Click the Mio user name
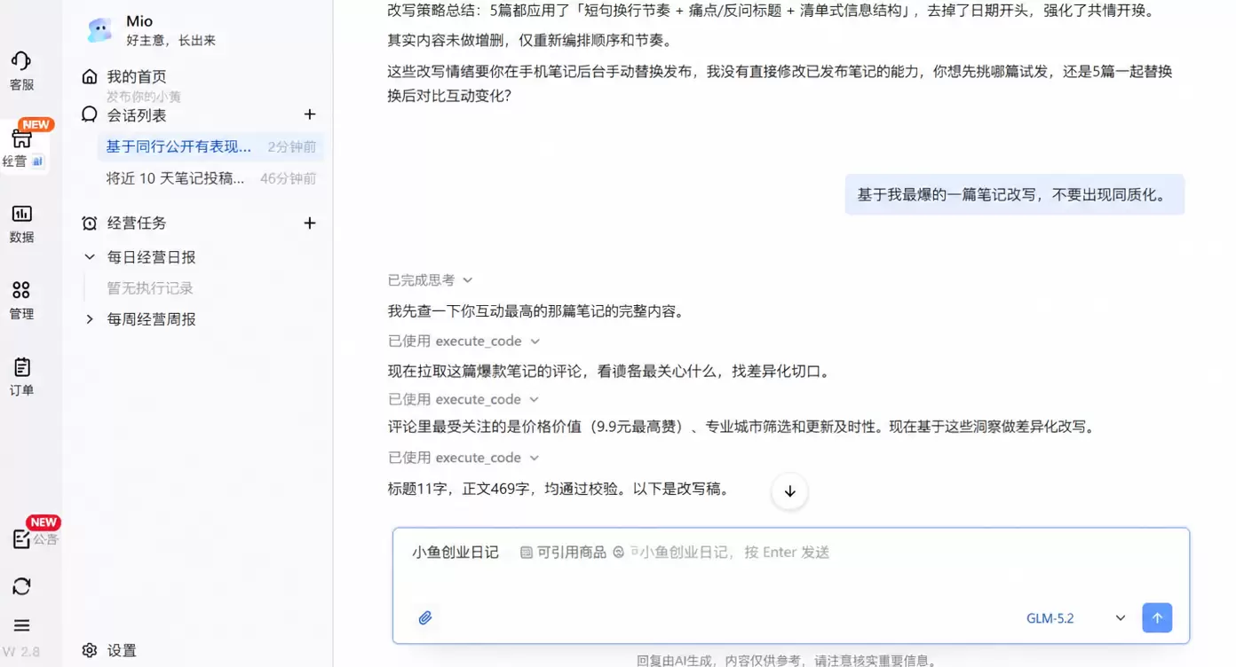 click(139, 21)
